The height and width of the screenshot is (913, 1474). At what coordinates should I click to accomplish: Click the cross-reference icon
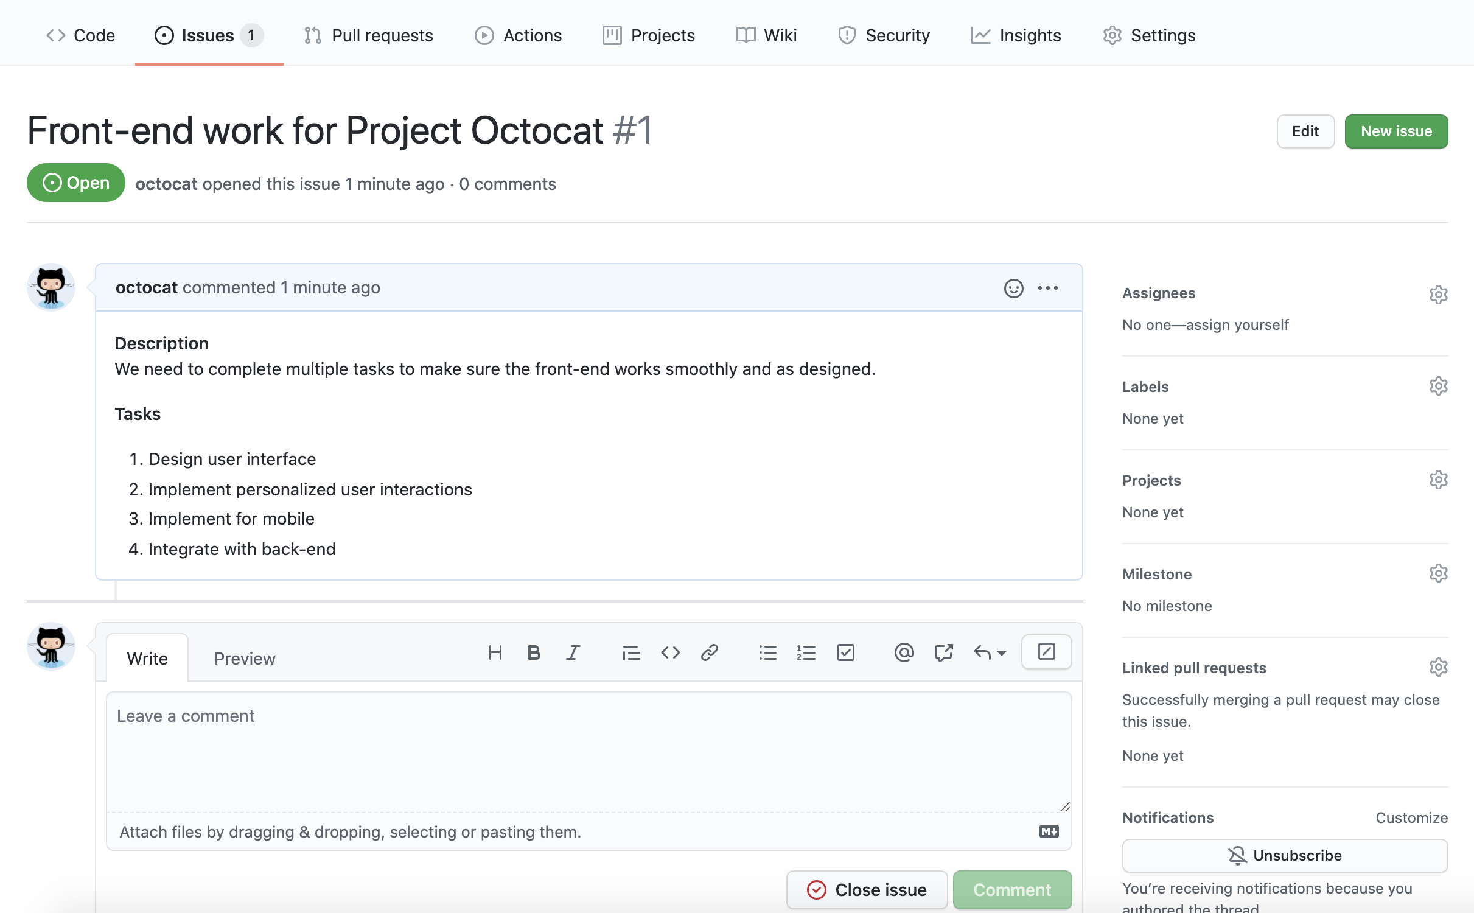(x=943, y=652)
